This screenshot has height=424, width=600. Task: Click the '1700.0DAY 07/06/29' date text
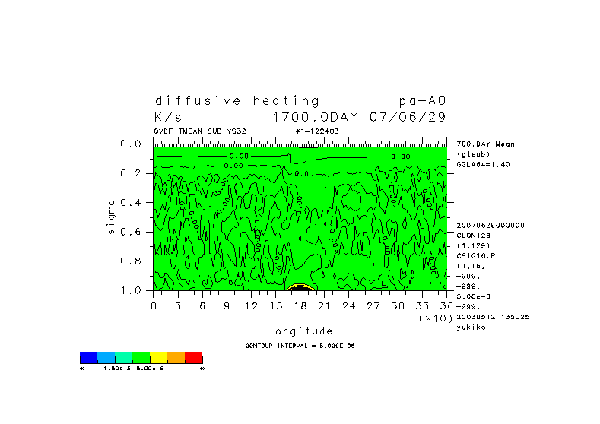(359, 118)
